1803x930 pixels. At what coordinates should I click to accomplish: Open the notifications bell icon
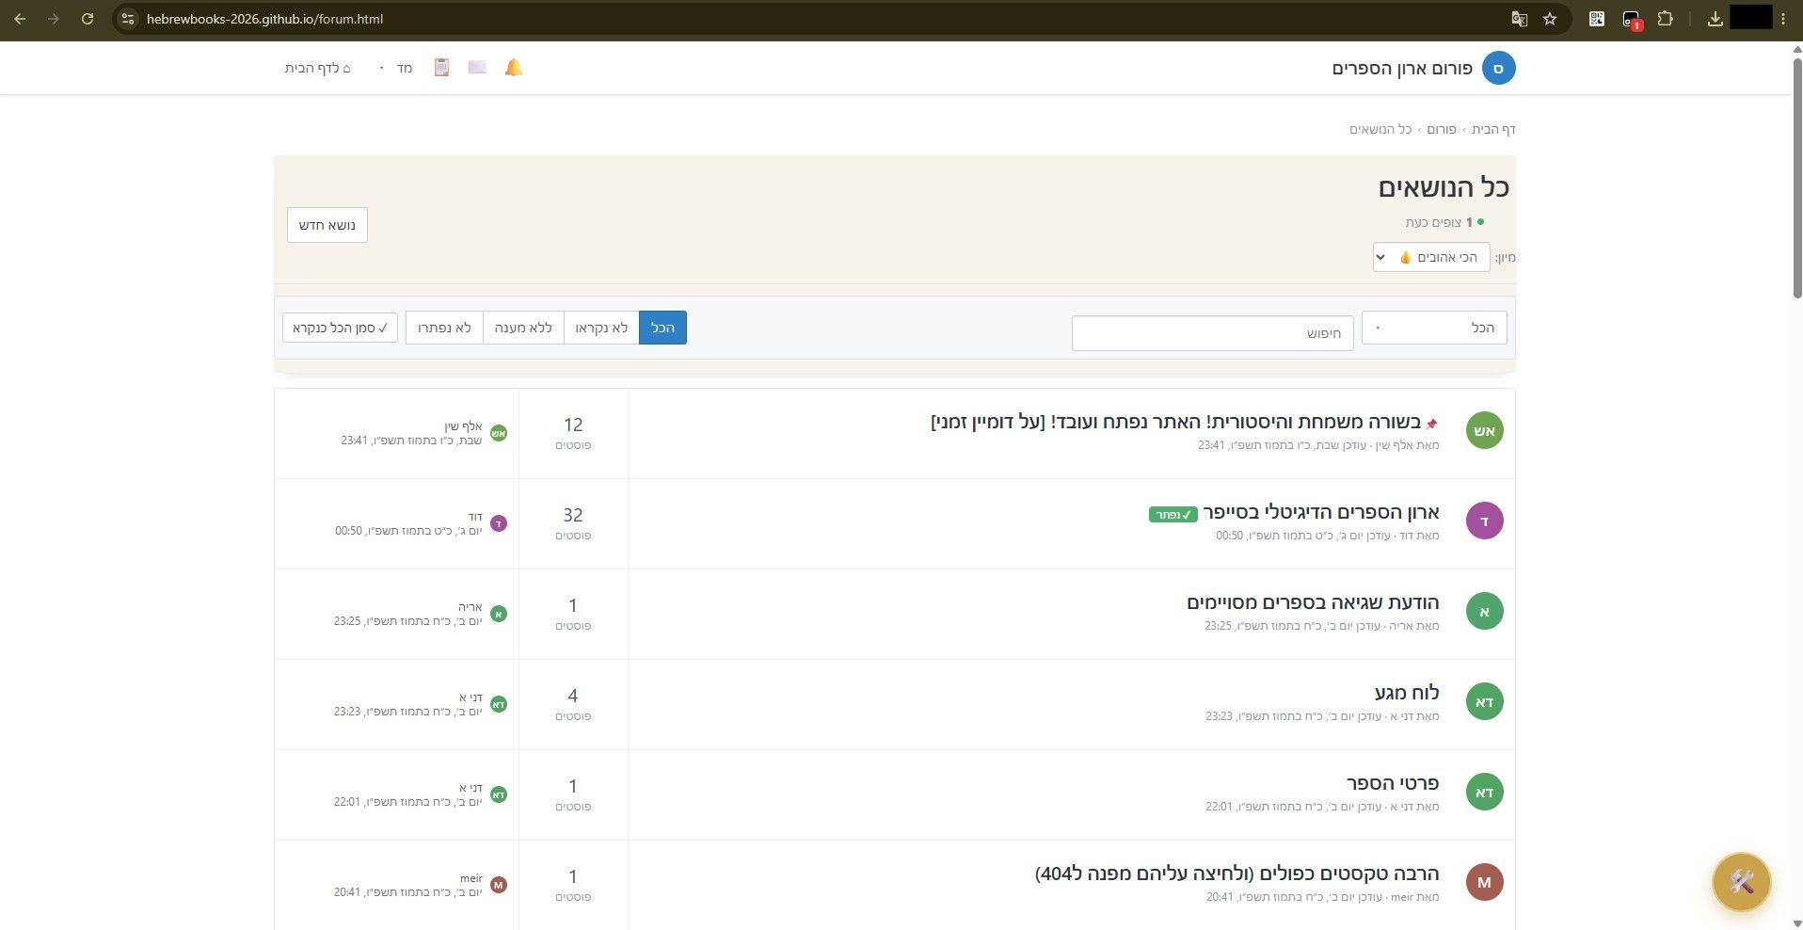(x=514, y=68)
